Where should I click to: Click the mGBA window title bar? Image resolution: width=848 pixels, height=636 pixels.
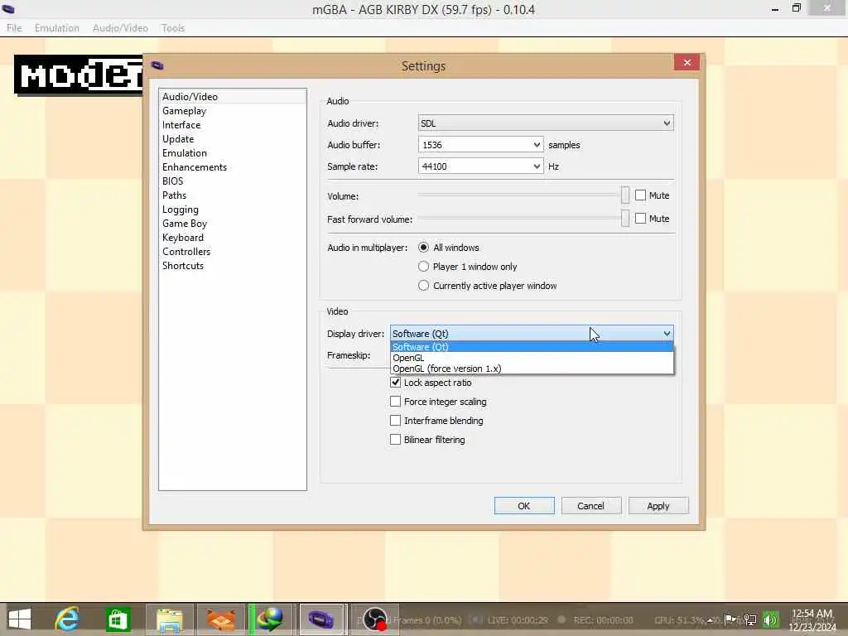point(423,10)
